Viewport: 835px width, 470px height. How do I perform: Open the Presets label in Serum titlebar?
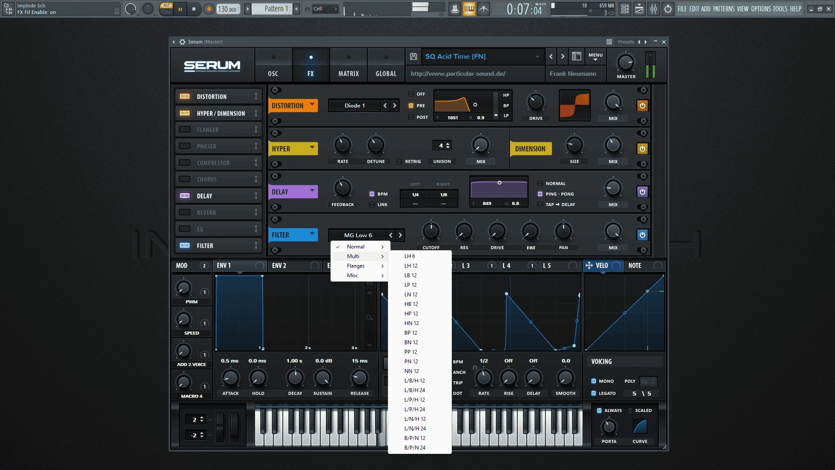pyautogui.click(x=626, y=42)
